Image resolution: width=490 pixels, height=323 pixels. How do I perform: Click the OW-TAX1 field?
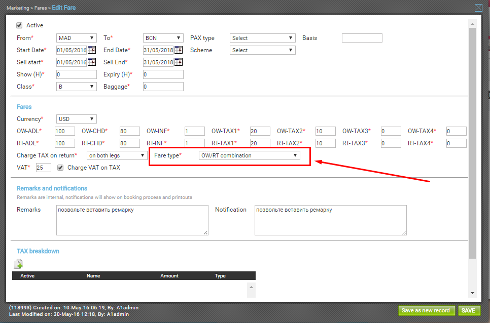(260, 131)
